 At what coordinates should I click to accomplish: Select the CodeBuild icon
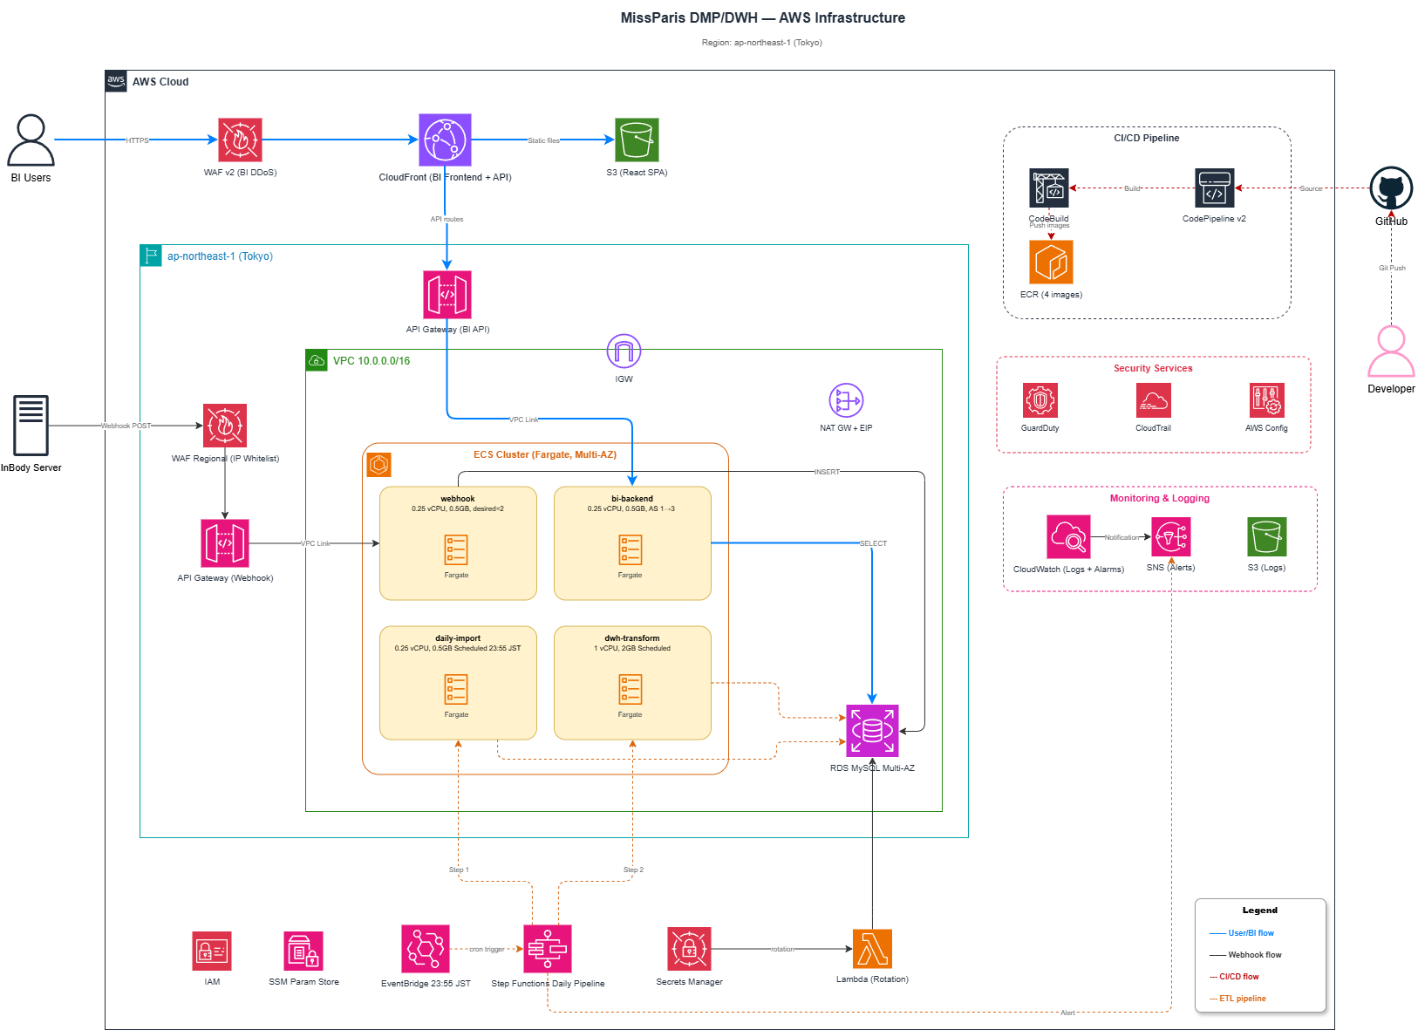[x=1048, y=188]
